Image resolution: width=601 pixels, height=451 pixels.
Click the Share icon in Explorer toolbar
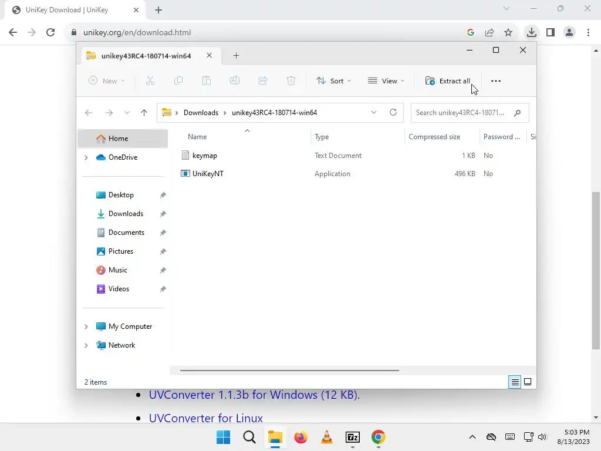tap(263, 80)
